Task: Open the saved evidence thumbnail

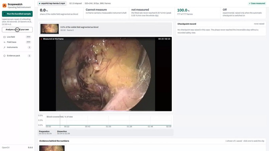Action: tap(52, 148)
